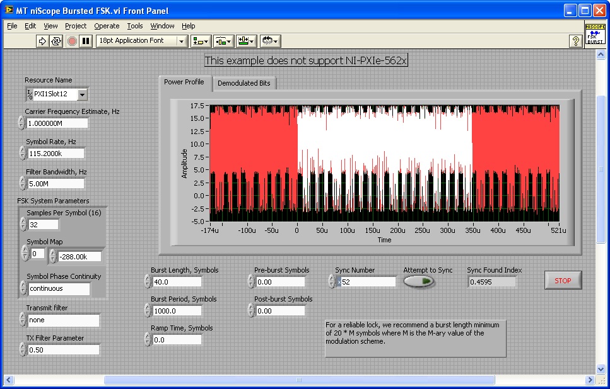Click the Filter Bandwidth field 5.00M
Image resolution: width=610 pixels, height=389 pixels.
(x=56, y=184)
